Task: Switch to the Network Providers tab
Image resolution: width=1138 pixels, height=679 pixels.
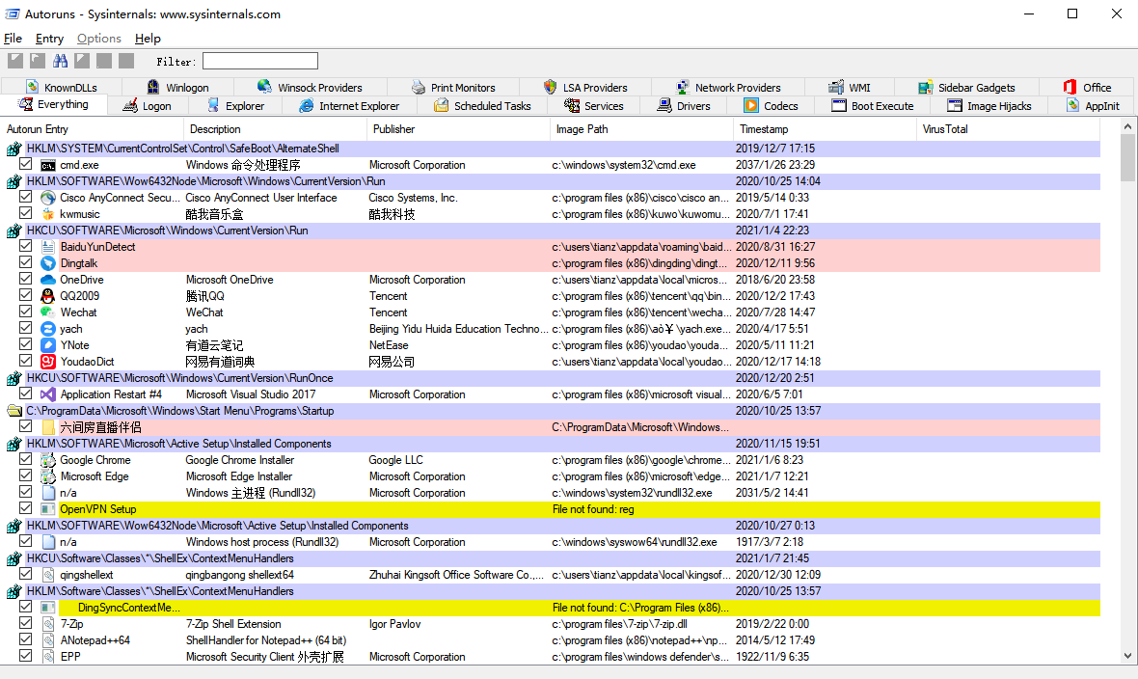Action: click(x=728, y=87)
